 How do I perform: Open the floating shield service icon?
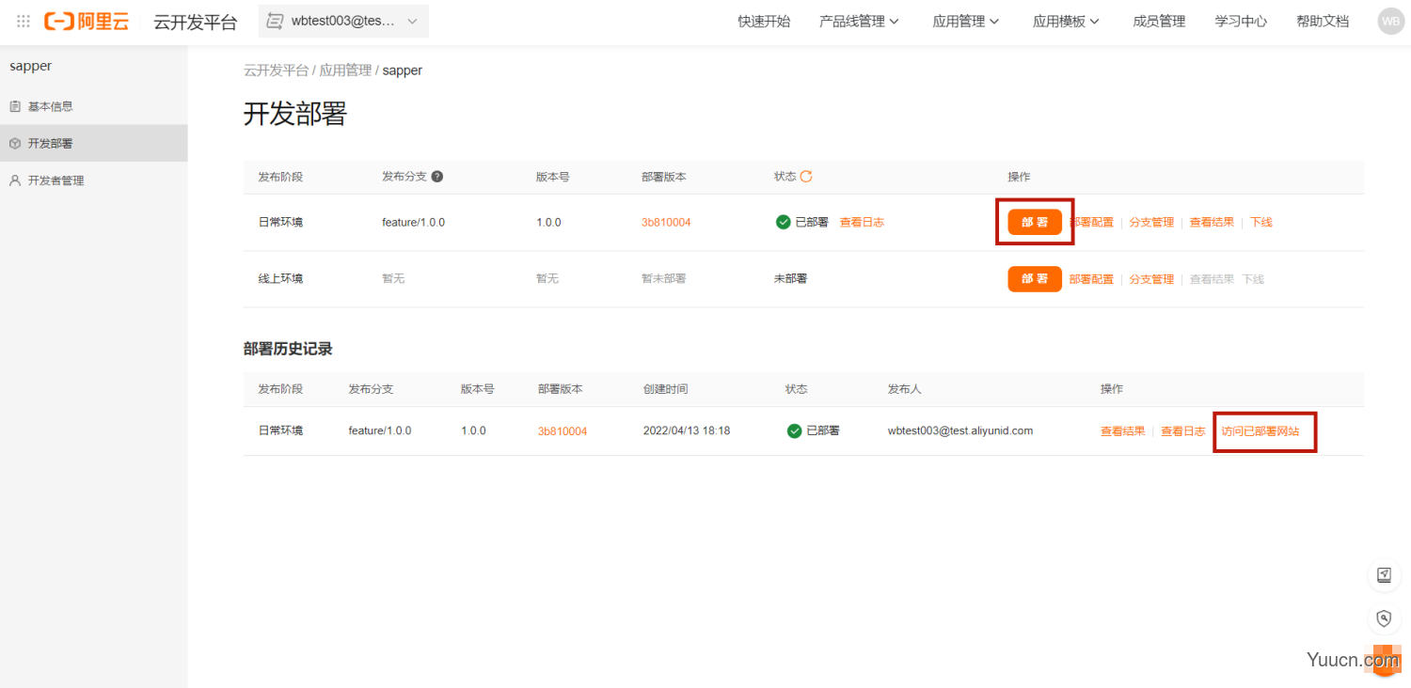[1384, 618]
